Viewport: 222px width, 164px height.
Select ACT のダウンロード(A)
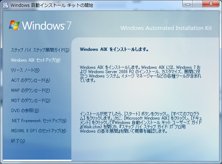tap(30, 80)
